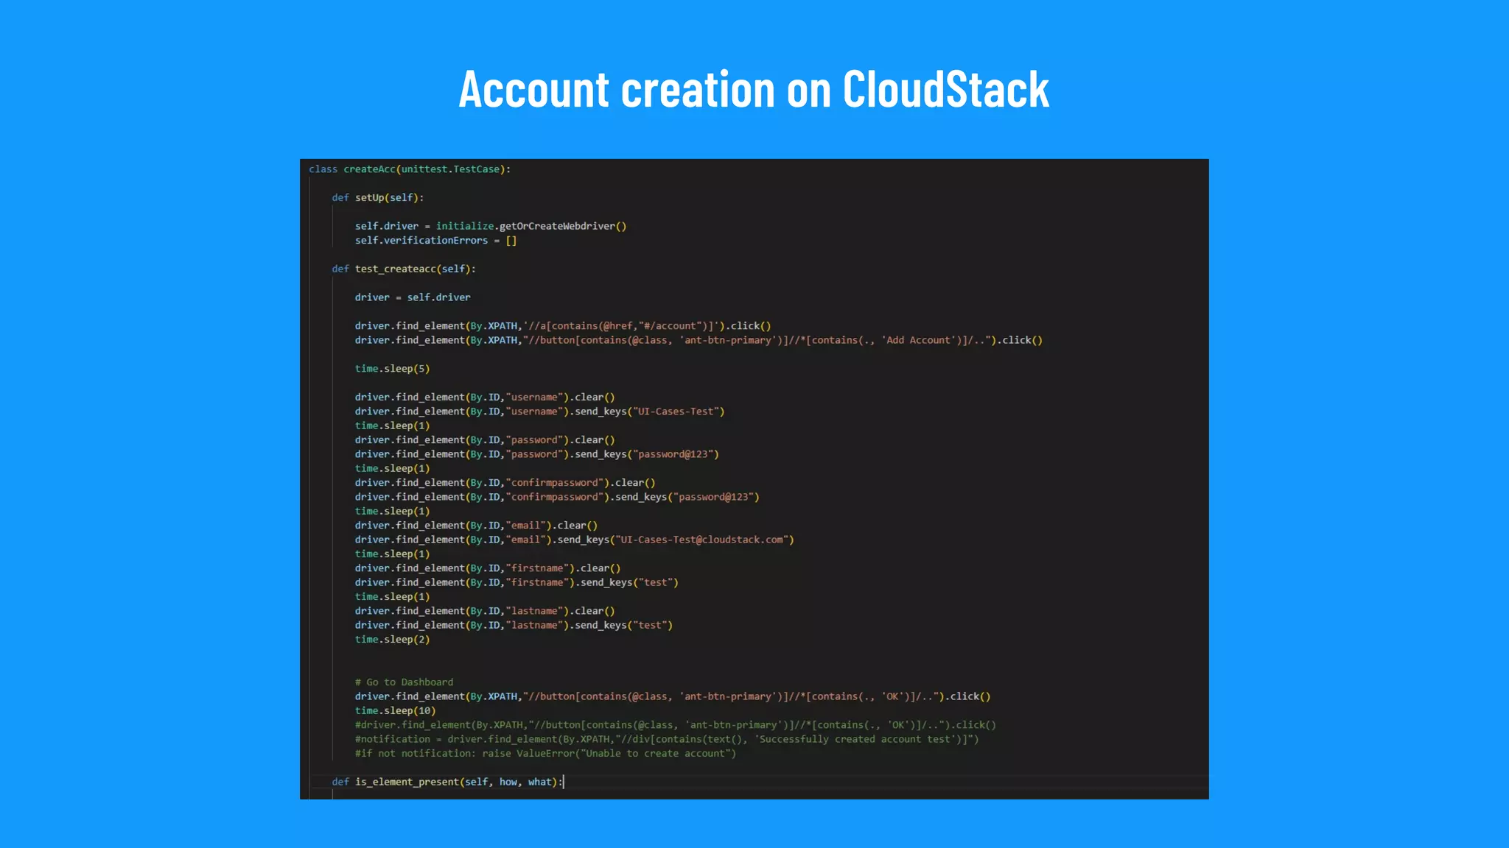Click the XPATH line containing 'Add Account'
Viewport: 1509px width, 848px height.
point(699,340)
